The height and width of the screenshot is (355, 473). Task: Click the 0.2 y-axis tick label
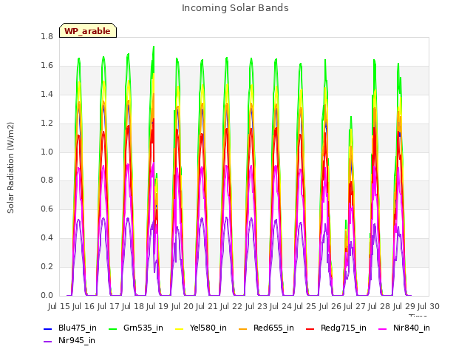tap(47, 266)
